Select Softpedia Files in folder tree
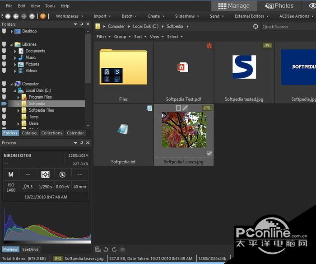316x264 pixels. (x=42, y=110)
